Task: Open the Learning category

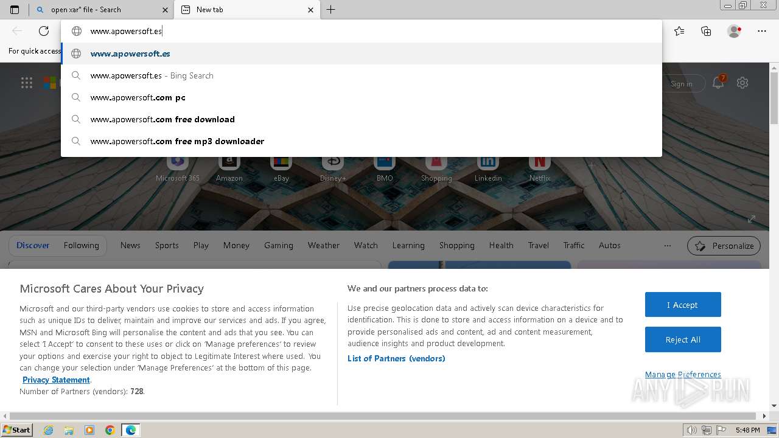Action: 408,245
